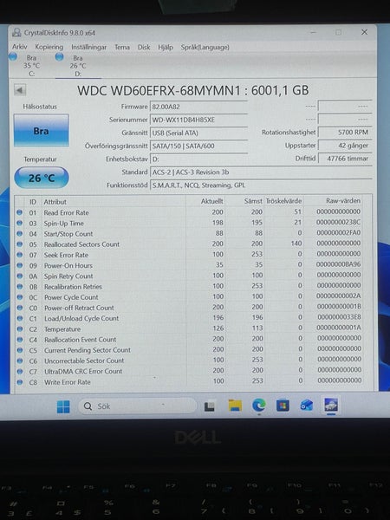Click the Firmware field 82.00A82
390x520 pixels.
click(198, 107)
